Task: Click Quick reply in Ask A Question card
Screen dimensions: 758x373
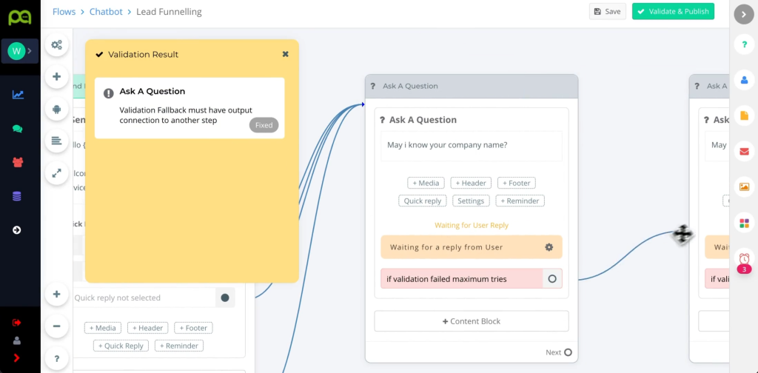Action: click(423, 201)
